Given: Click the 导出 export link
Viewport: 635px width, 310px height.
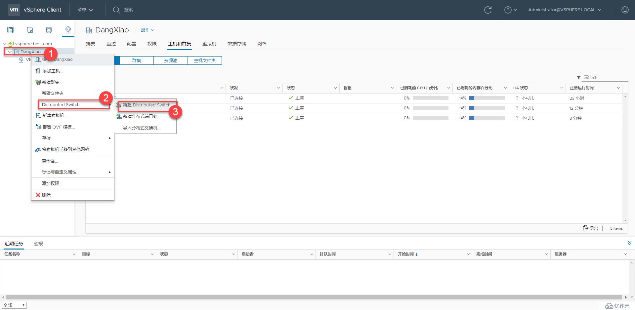Looking at the screenshot, I should tap(594, 228).
